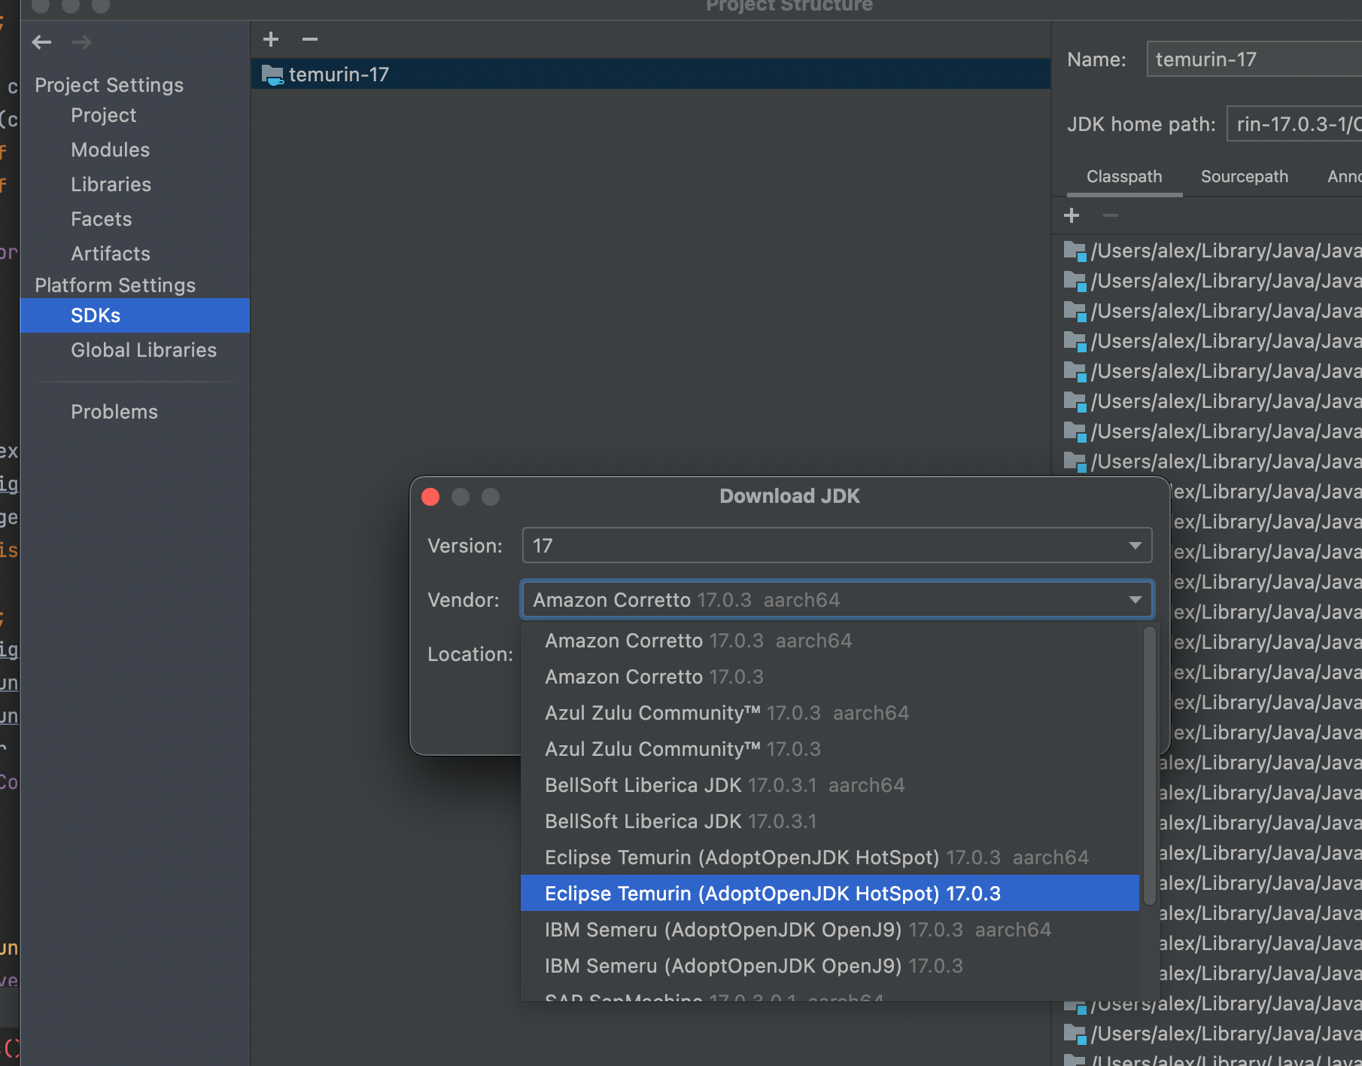
Task: Go back with the left arrow icon
Action: 41,42
